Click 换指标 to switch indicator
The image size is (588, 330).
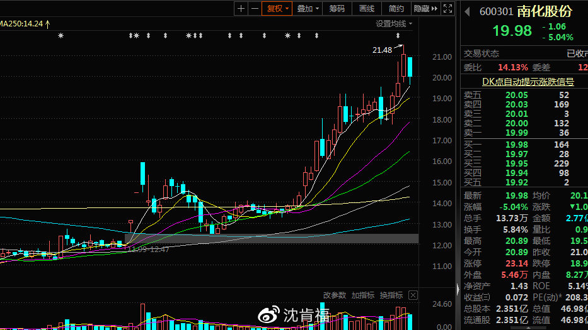[x=391, y=295]
